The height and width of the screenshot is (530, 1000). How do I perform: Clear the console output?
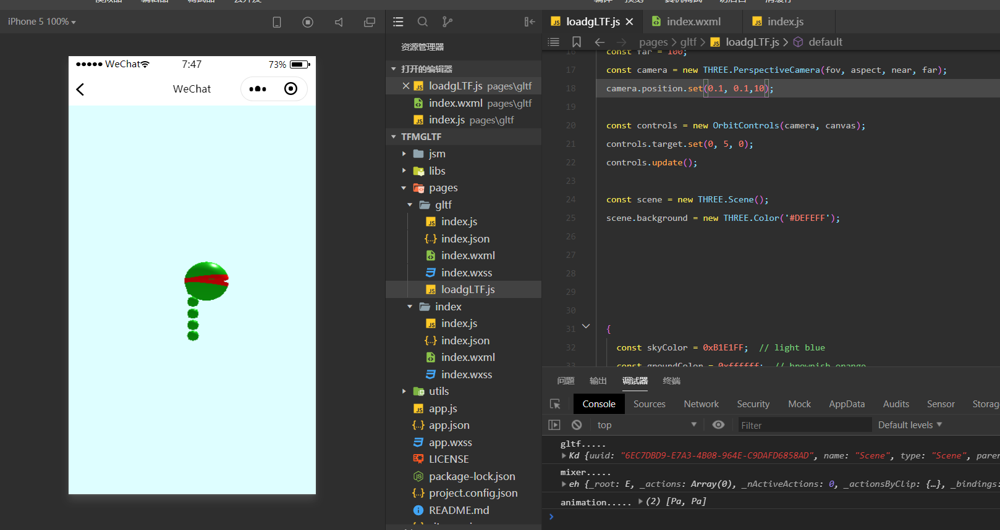pyautogui.click(x=577, y=425)
